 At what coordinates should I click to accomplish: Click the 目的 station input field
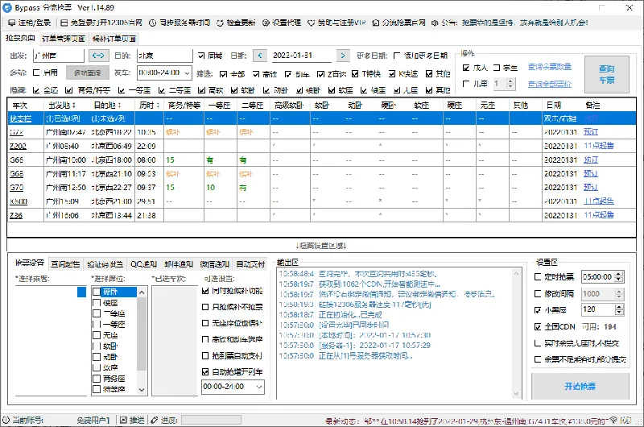(x=165, y=55)
